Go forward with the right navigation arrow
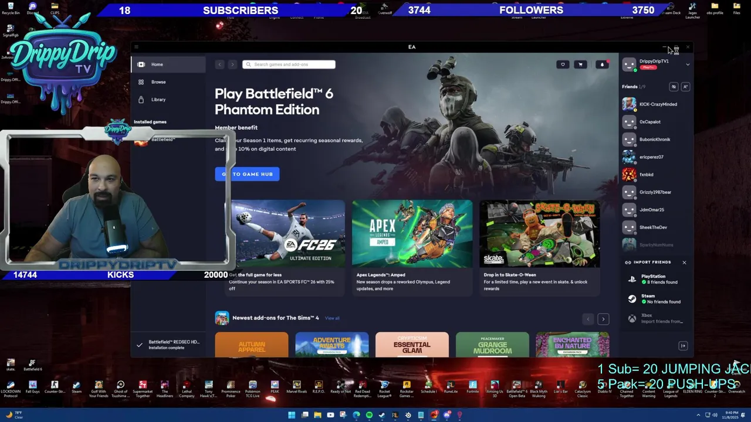This screenshot has height=422, width=751. tap(232, 64)
